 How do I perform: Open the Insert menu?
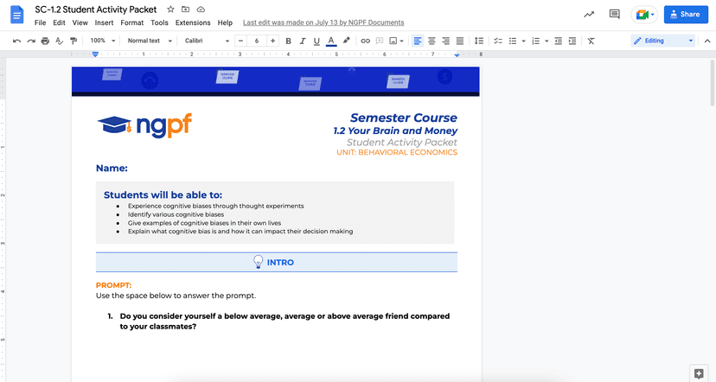pos(104,22)
